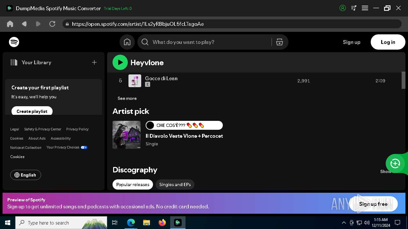
Task: Open Your Privacy Choices link
Action: click(67, 147)
